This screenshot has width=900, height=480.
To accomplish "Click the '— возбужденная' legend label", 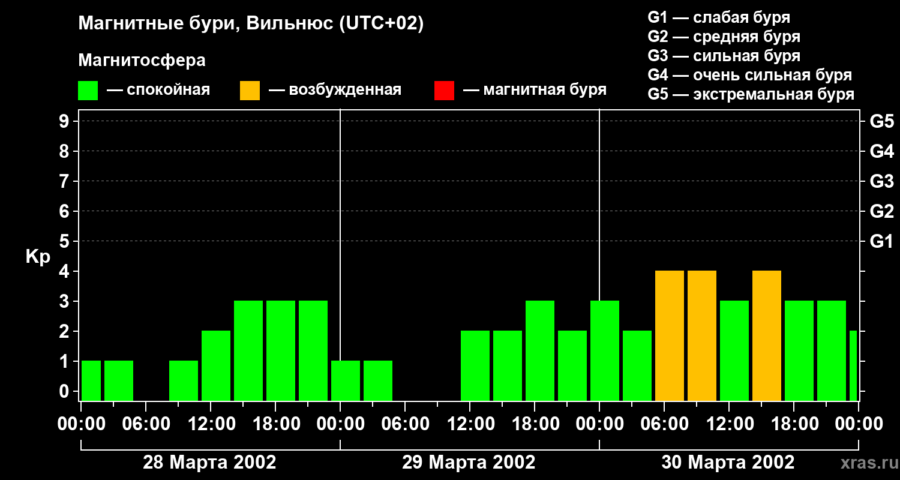I will pyautogui.click(x=335, y=90).
